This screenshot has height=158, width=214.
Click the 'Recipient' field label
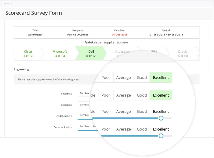click(x=77, y=30)
